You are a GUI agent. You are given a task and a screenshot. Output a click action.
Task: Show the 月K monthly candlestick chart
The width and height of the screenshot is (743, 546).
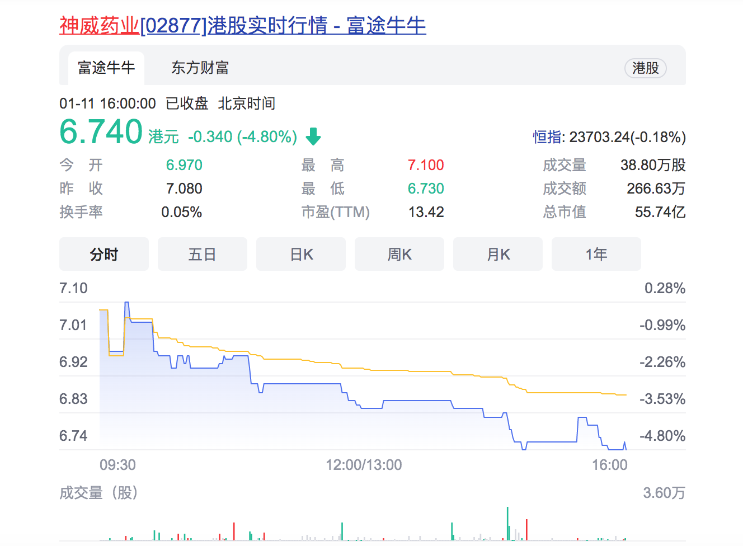[498, 255]
